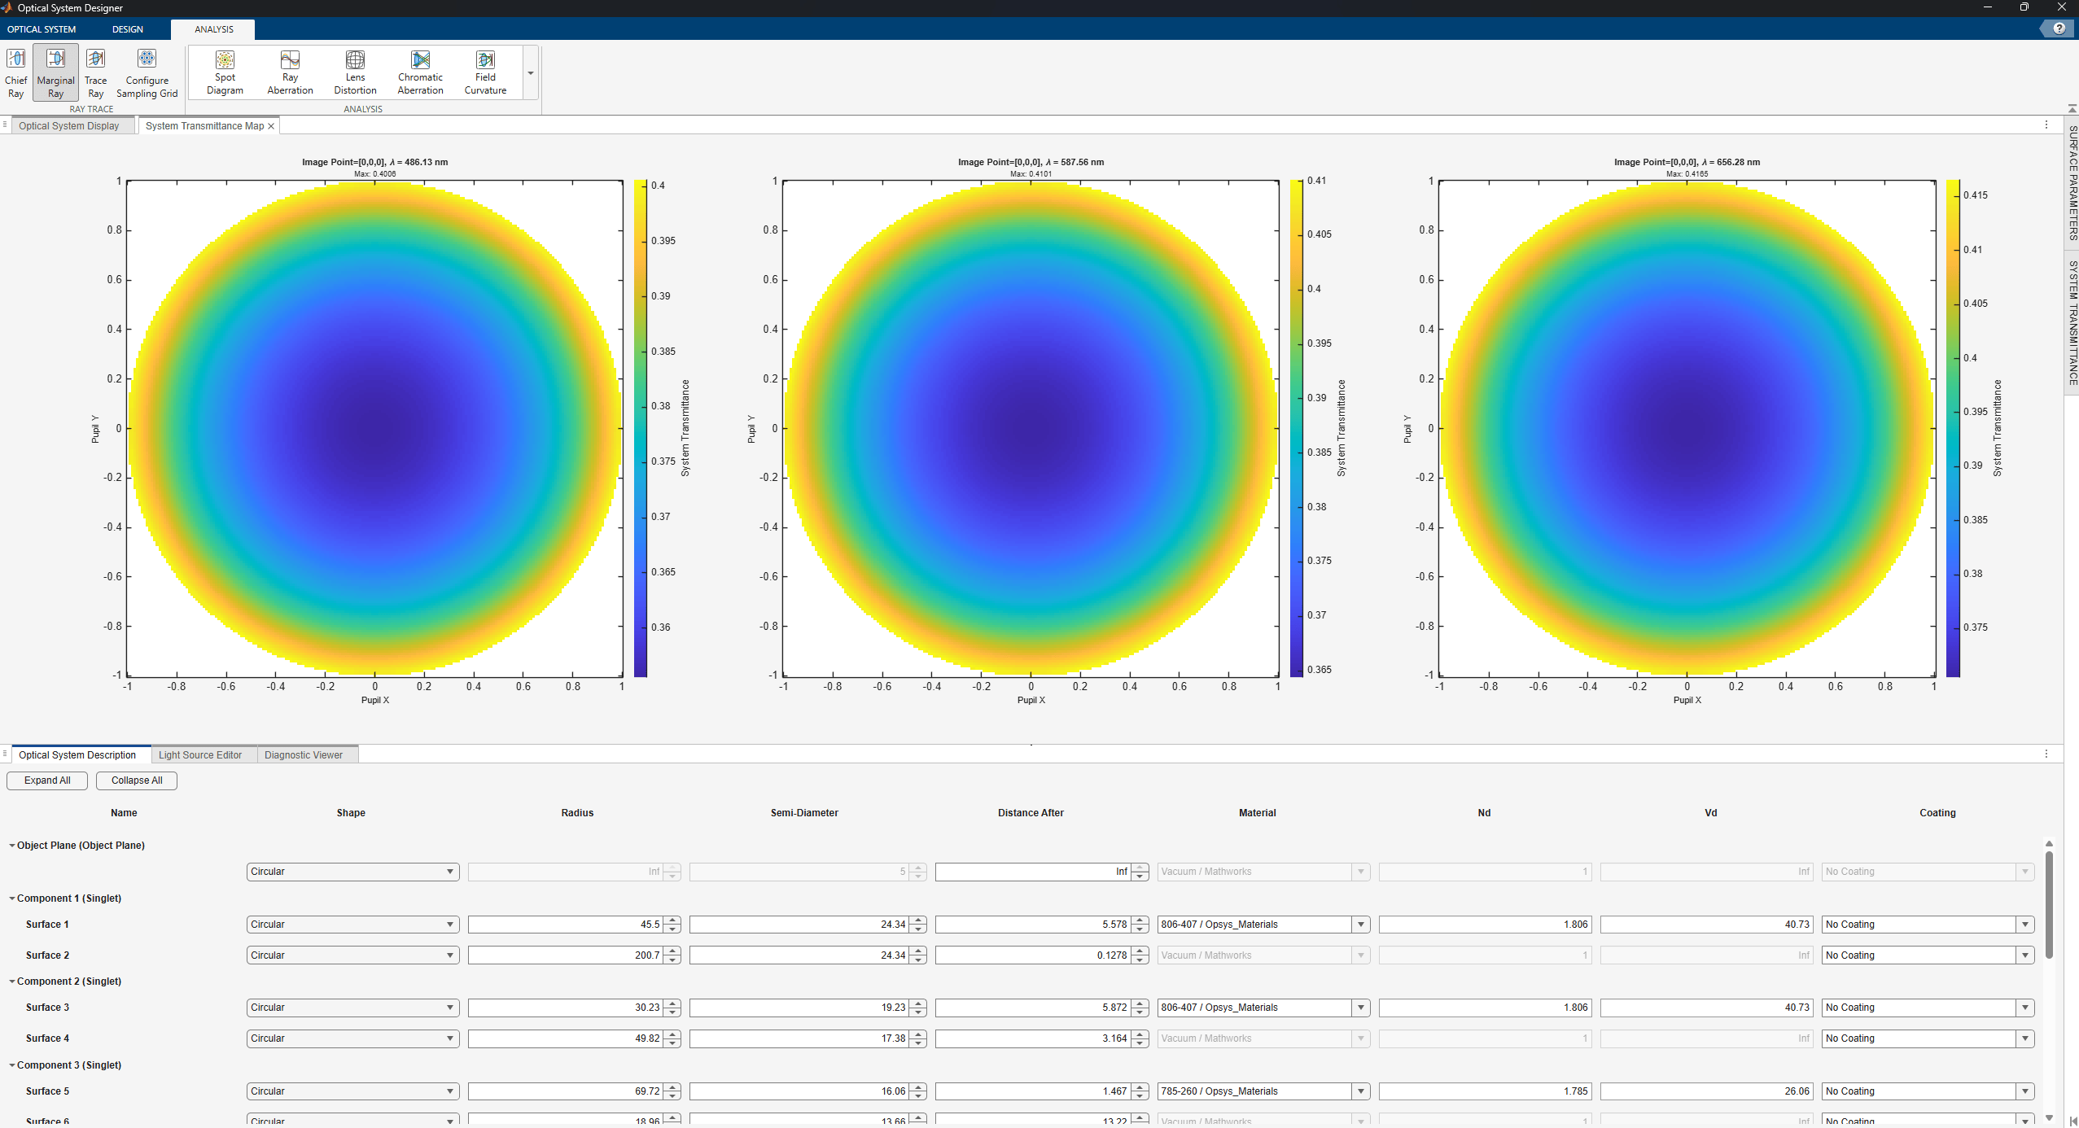Viewport: 2079px width, 1128px height.
Task: Collapse the Object Plane tree node
Action: click(12, 846)
